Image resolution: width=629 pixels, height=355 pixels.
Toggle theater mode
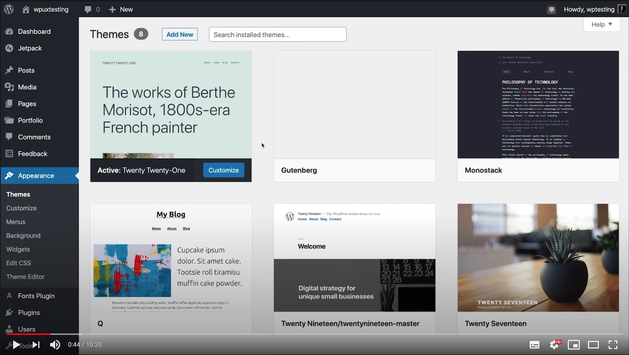coord(594,345)
